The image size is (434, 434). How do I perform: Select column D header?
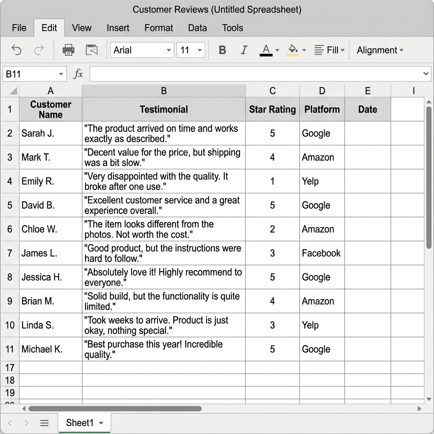[x=322, y=91]
